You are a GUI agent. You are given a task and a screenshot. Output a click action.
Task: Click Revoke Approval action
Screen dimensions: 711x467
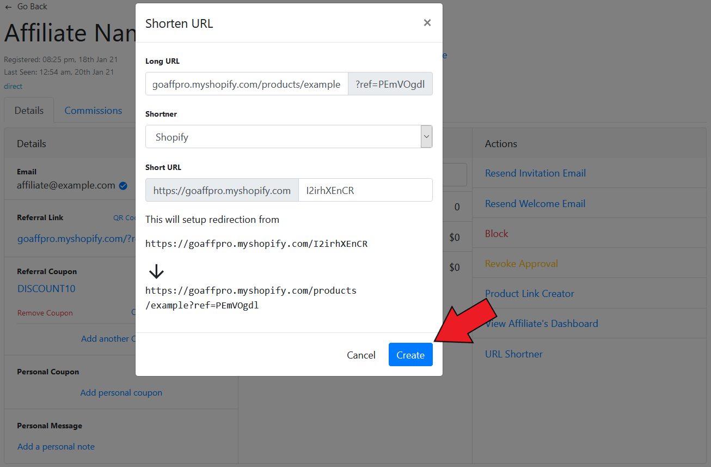tap(522, 264)
